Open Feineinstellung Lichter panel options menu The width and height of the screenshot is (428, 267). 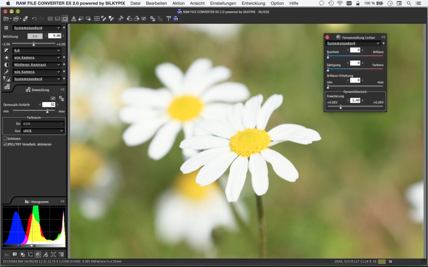pyautogui.click(x=384, y=37)
